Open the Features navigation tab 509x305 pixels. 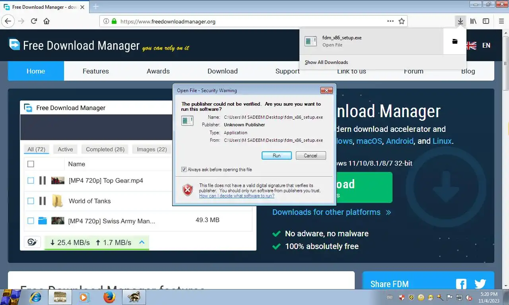pos(95,71)
